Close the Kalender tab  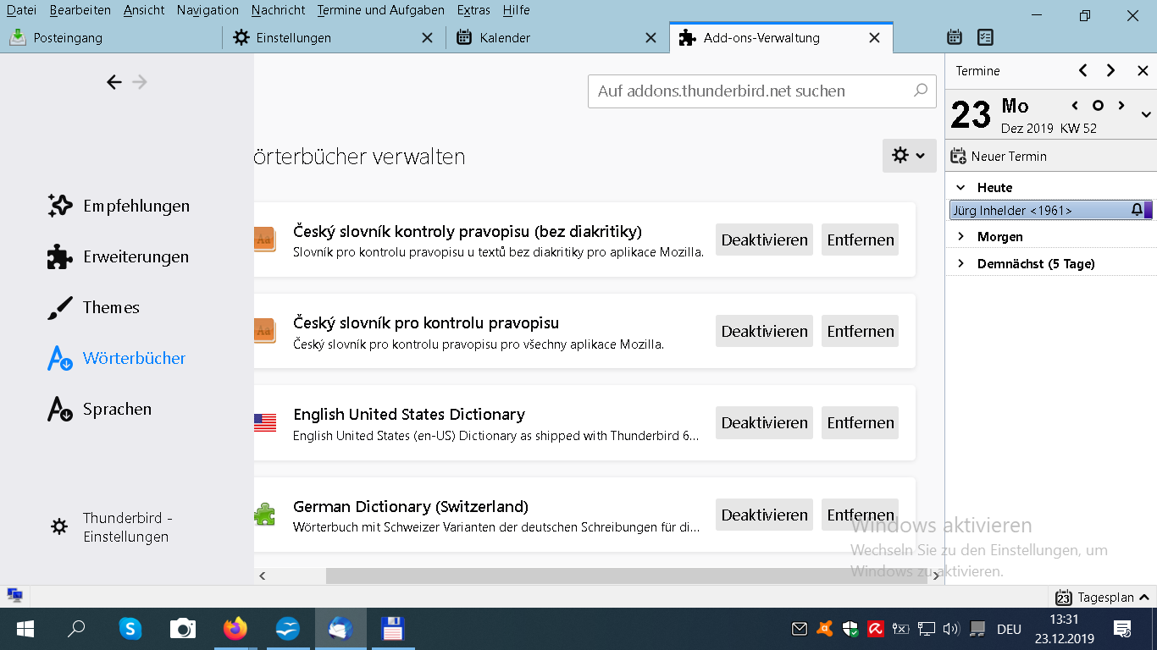650,37
